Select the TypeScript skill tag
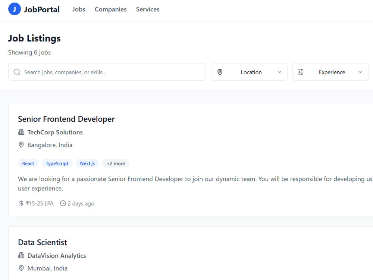Image resolution: width=373 pixels, height=280 pixels. tap(57, 164)
